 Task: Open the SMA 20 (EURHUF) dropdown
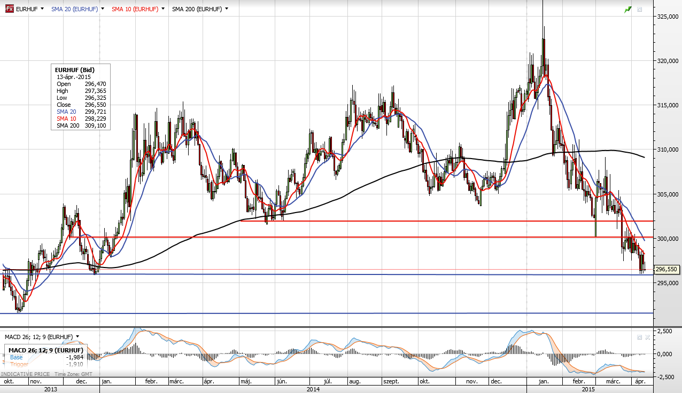(x=102, y=9)
